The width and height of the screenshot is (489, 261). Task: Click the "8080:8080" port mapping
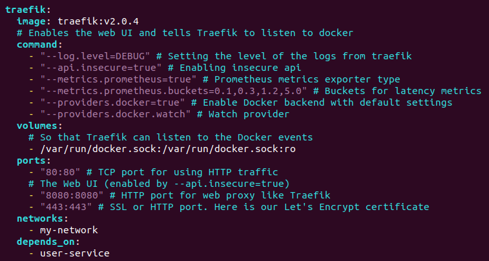pyautogui.click(x=72, y=195)
